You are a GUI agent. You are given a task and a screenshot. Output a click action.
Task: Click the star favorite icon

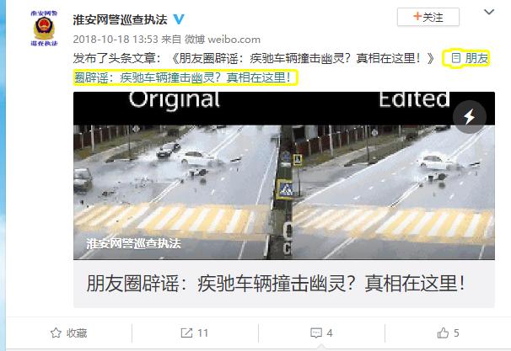click(x=56, y=332)
